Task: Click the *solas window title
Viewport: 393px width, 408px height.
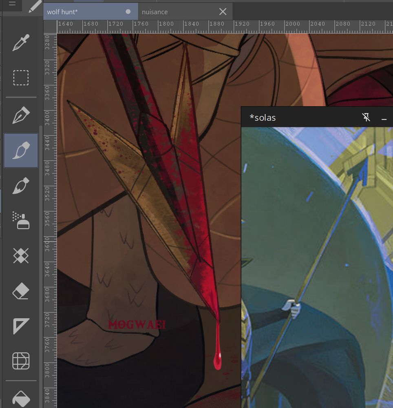Action: [263, 118]
